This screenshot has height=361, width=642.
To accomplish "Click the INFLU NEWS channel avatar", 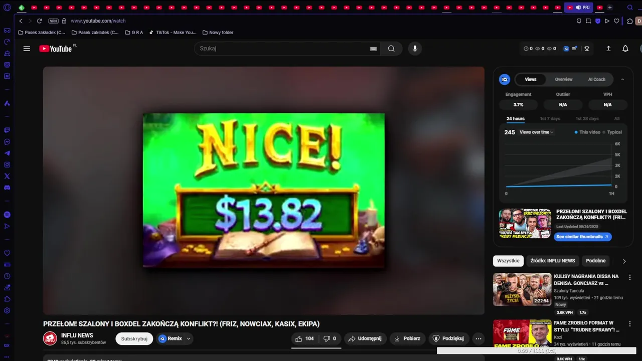I will point(50,339).
